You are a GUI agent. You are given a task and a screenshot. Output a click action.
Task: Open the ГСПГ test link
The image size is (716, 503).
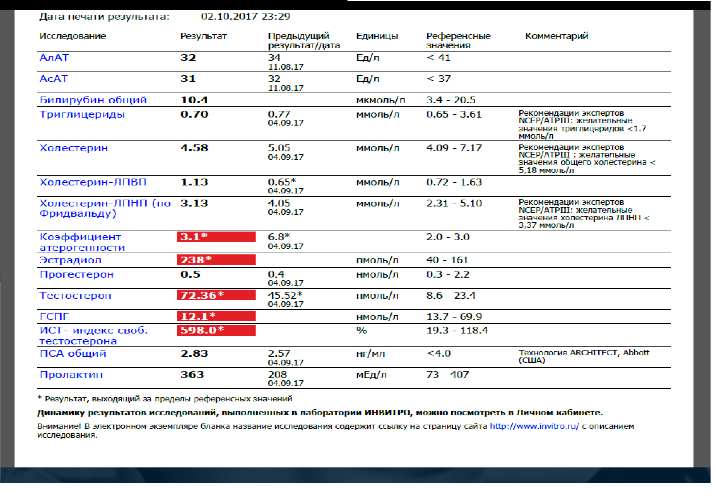click(x=54, y=317)
